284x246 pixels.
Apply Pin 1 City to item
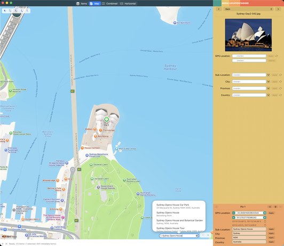click(271, 233)
